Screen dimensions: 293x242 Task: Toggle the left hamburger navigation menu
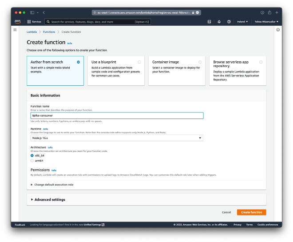[15, 30]
